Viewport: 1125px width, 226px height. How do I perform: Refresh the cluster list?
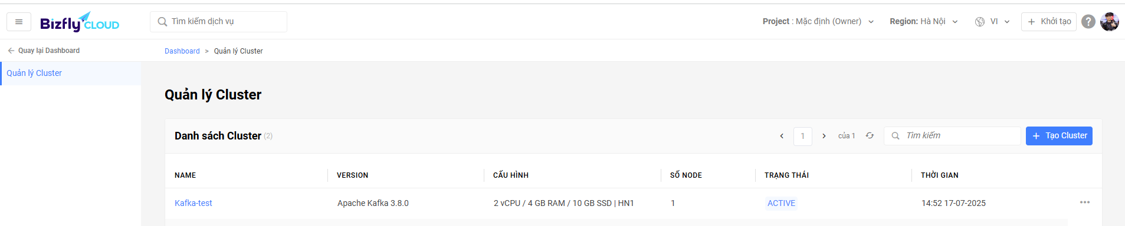coord(870,136)
